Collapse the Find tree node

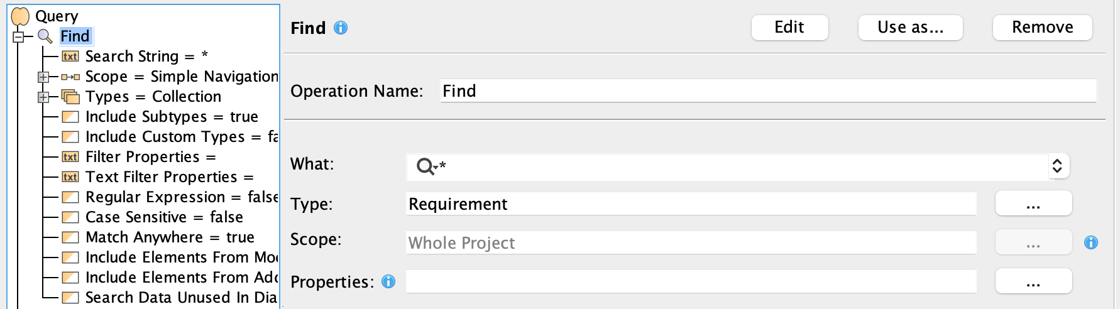coord(18,37)
